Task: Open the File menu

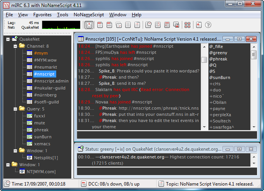Action: point(9,15)
